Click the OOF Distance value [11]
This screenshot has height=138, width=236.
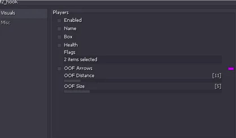pos(217,76)
